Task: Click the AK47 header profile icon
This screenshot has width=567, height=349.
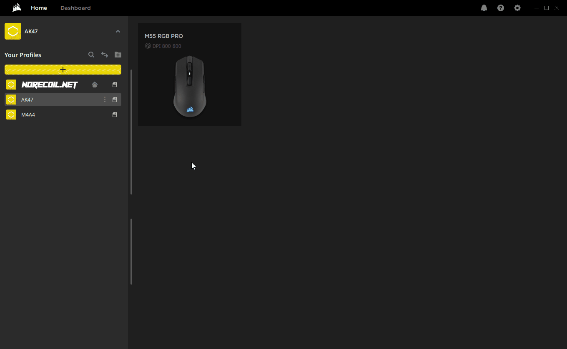Action: [13, 31]
